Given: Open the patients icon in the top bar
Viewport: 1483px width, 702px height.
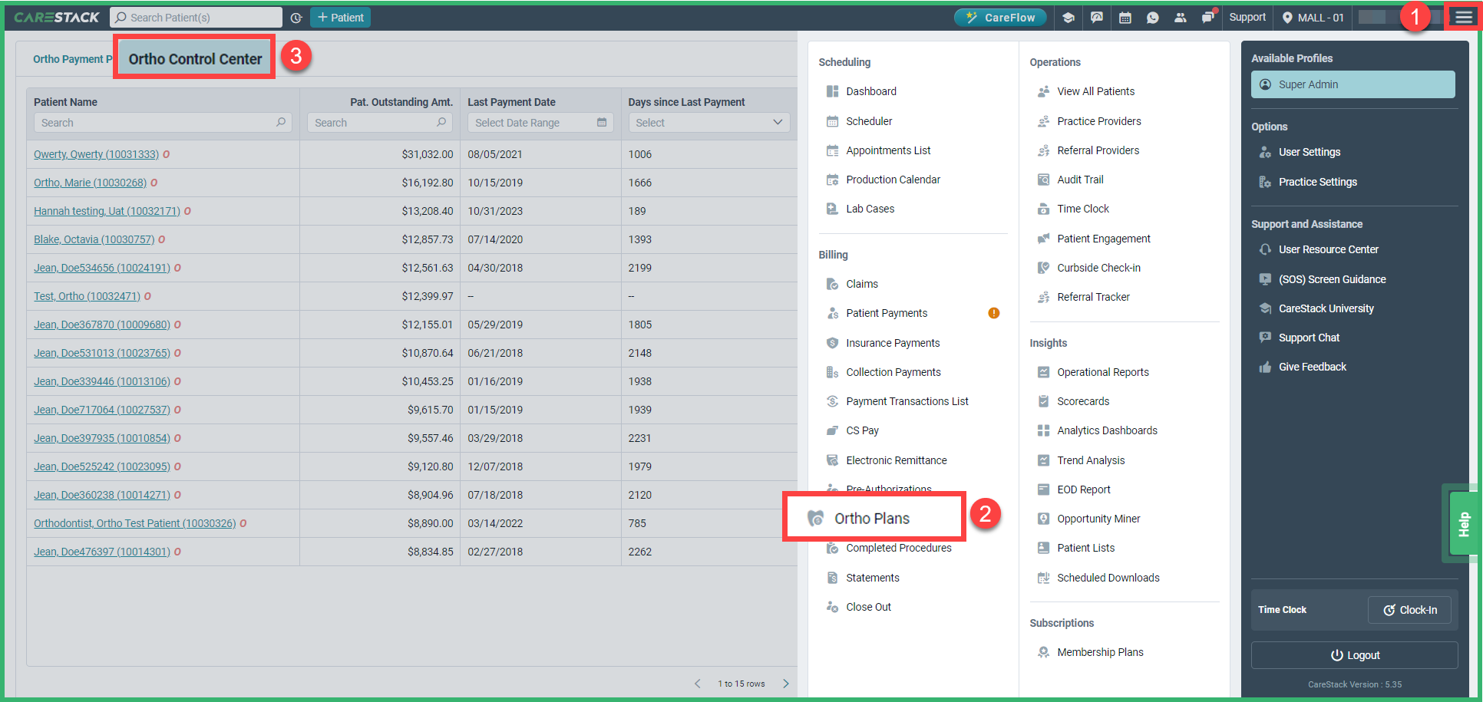Looking at the screenshot, I should 1181,17.
